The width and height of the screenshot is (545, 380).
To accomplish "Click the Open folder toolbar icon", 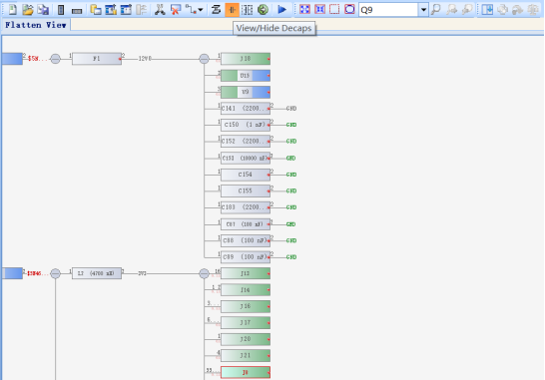I will [x=28, y=9].
